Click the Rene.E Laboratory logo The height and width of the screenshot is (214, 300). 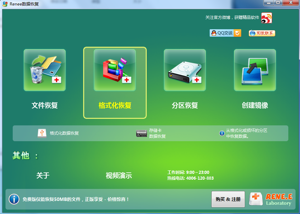(271, 199)
